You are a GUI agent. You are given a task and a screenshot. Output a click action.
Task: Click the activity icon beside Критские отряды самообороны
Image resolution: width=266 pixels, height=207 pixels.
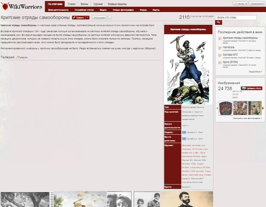tap(220, 38)
